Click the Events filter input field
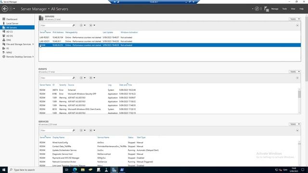This screenshot has width=308, height=173. tap(55, 78)
